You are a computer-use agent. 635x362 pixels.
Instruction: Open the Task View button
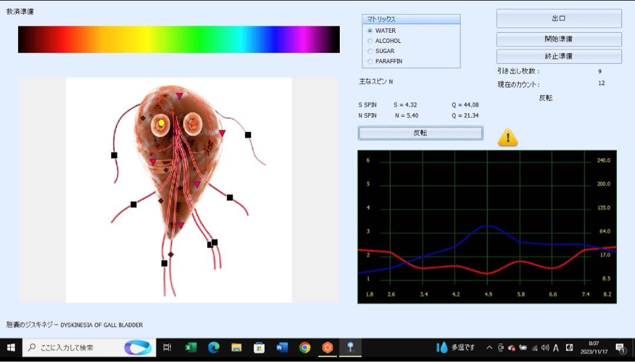coord(167,347)
